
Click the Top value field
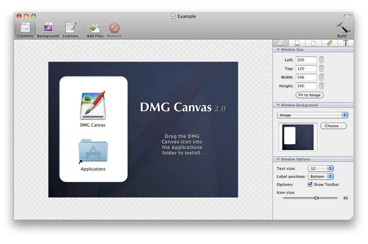306,68
